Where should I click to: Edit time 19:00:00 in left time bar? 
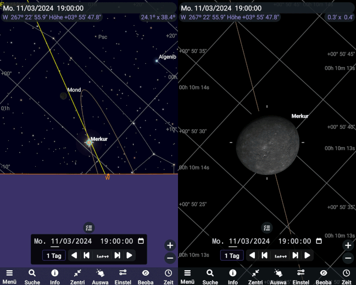[116, 241]
